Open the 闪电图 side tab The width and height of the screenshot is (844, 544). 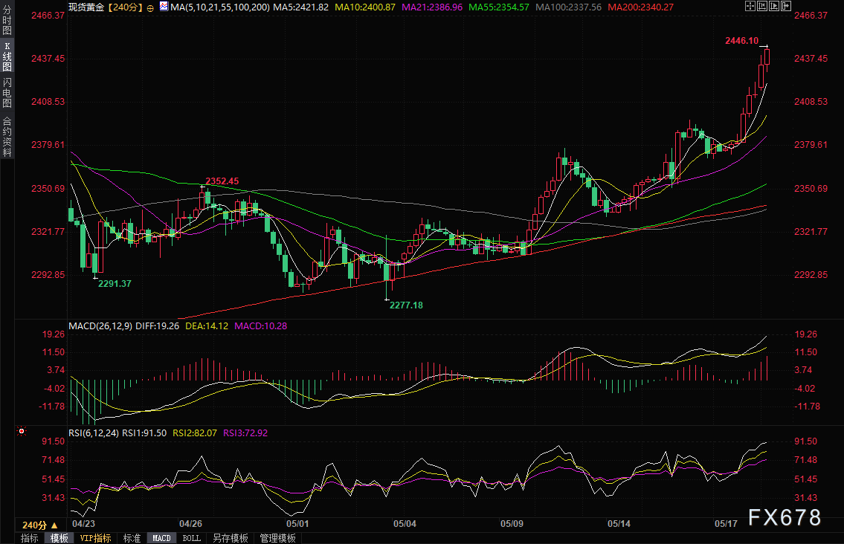coord(7,94)
